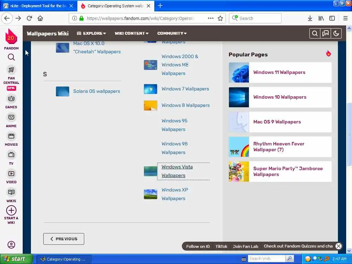Open the wiki discussions icon
Viewport: 352px width, 264px height.
click(x=325, y=33)
